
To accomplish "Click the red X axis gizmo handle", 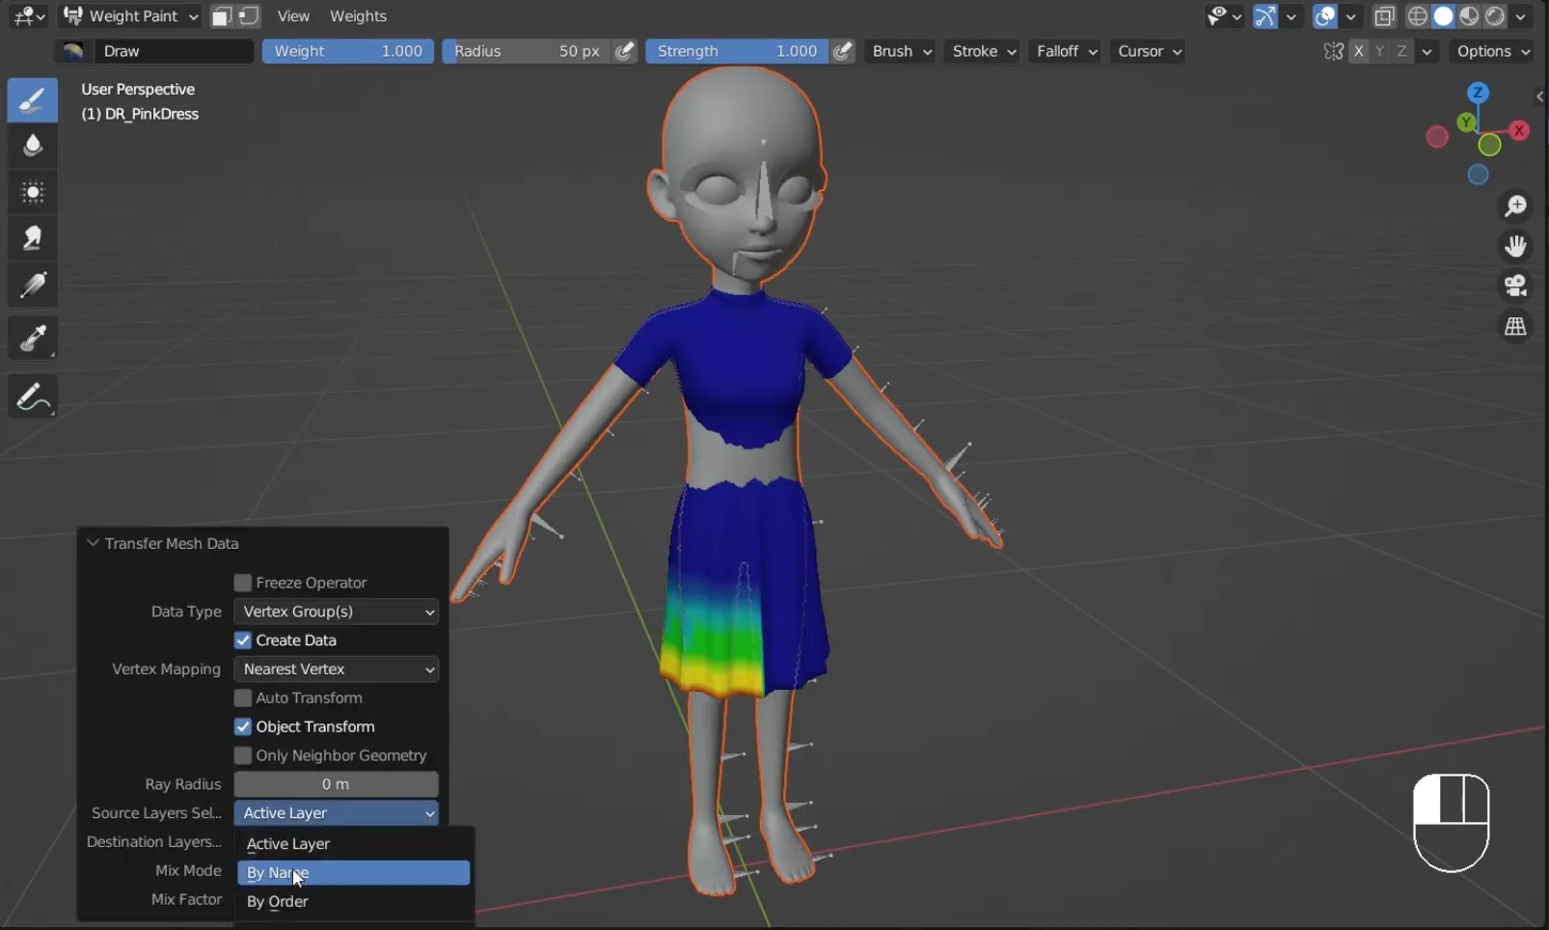I will point(1520,130).
